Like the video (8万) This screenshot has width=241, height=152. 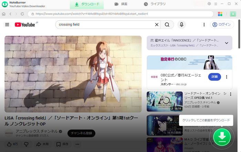pos(12,144)
